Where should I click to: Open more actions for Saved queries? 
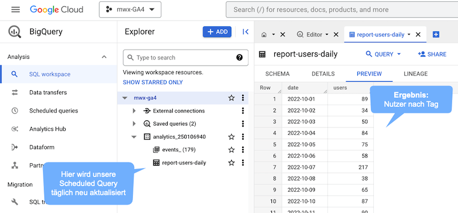[243, 124]
